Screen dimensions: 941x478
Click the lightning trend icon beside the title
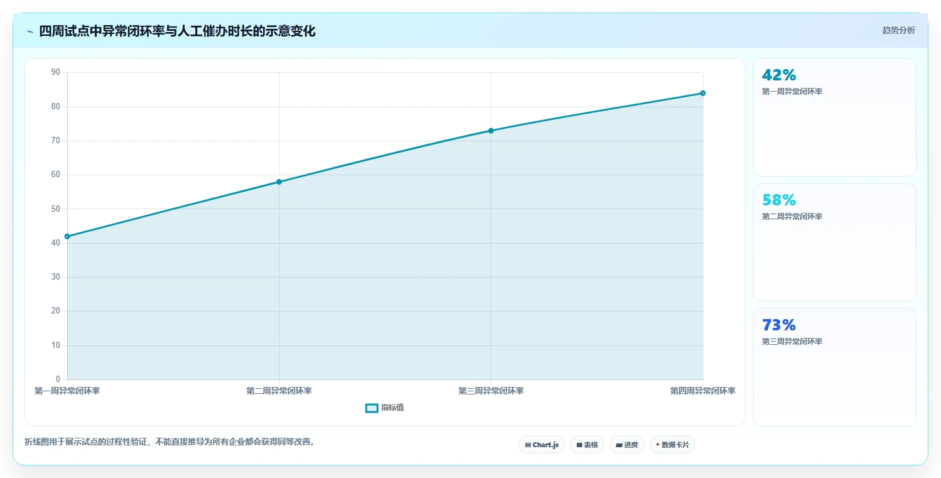[x=30, y=31]
